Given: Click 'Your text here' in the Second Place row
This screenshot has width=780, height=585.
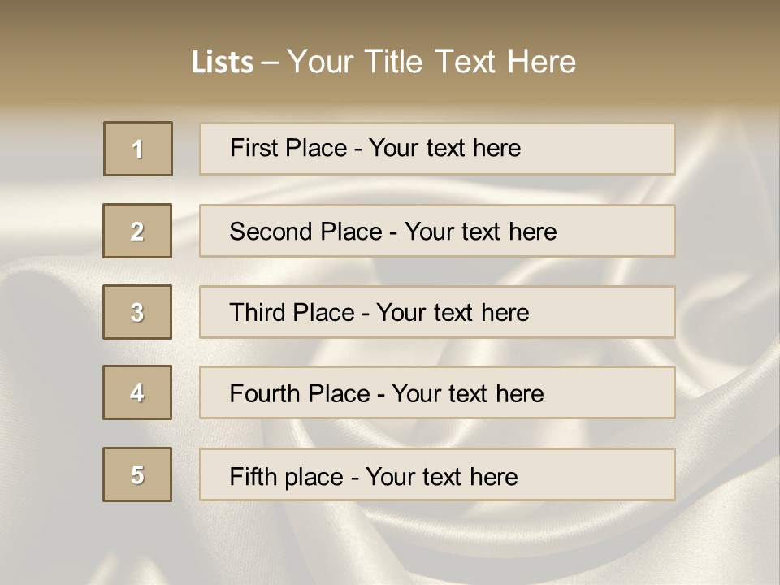Looking at the screenshot, I should (480, 232).
